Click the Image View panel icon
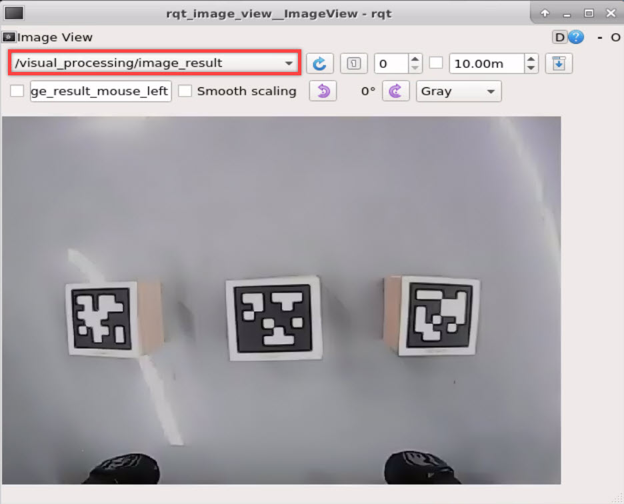Screen dimensions: 624x504 [x=9, y=37]
